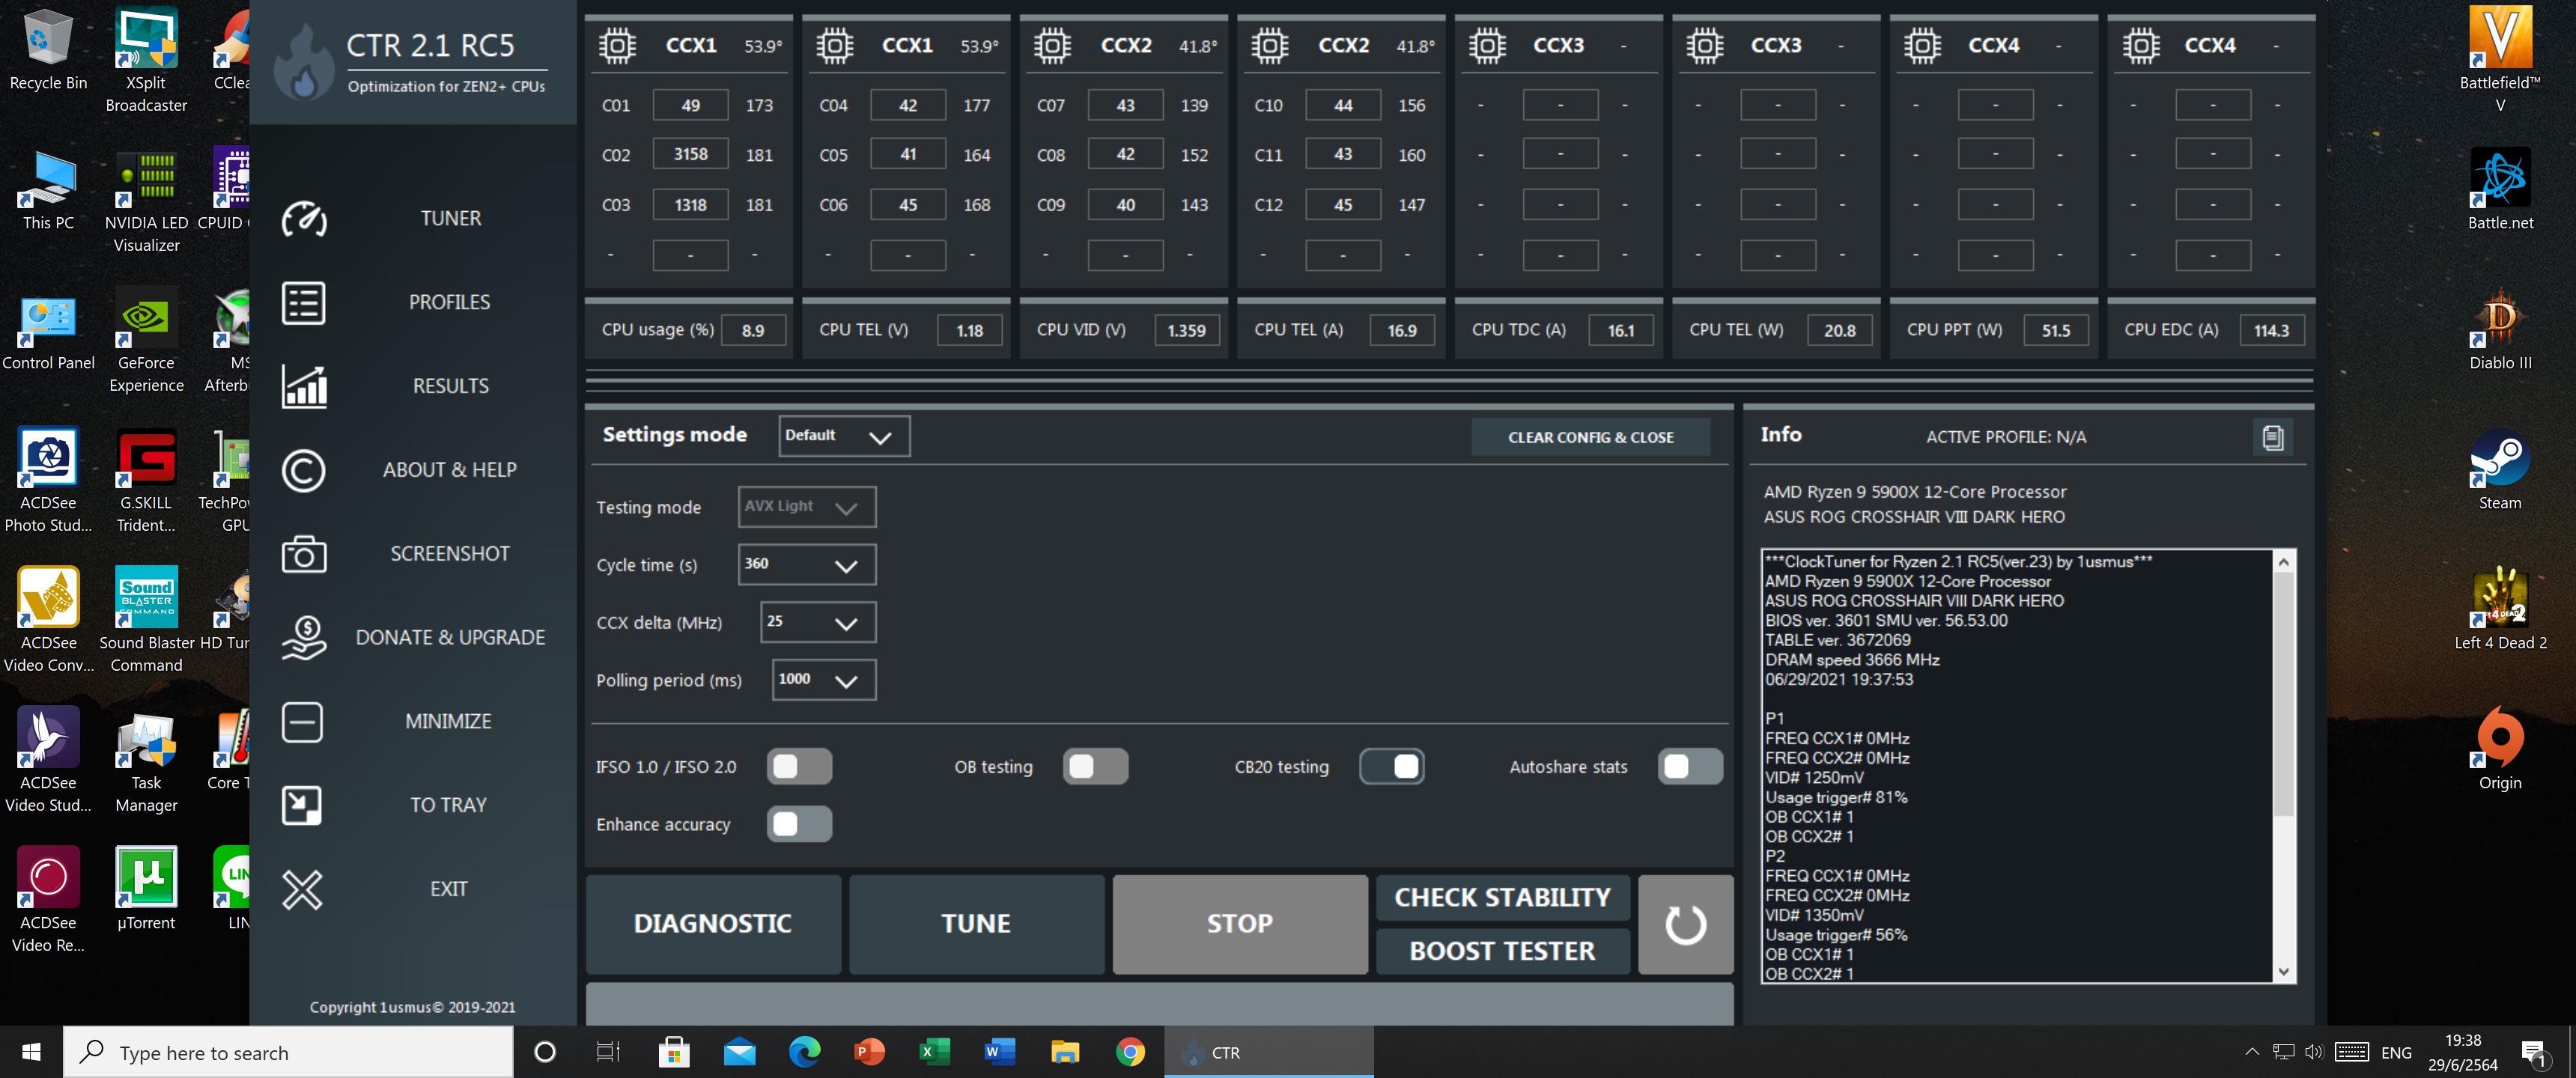Click the Screenshot camera icon
The image size is (2576, 1078).
[303, 554]
